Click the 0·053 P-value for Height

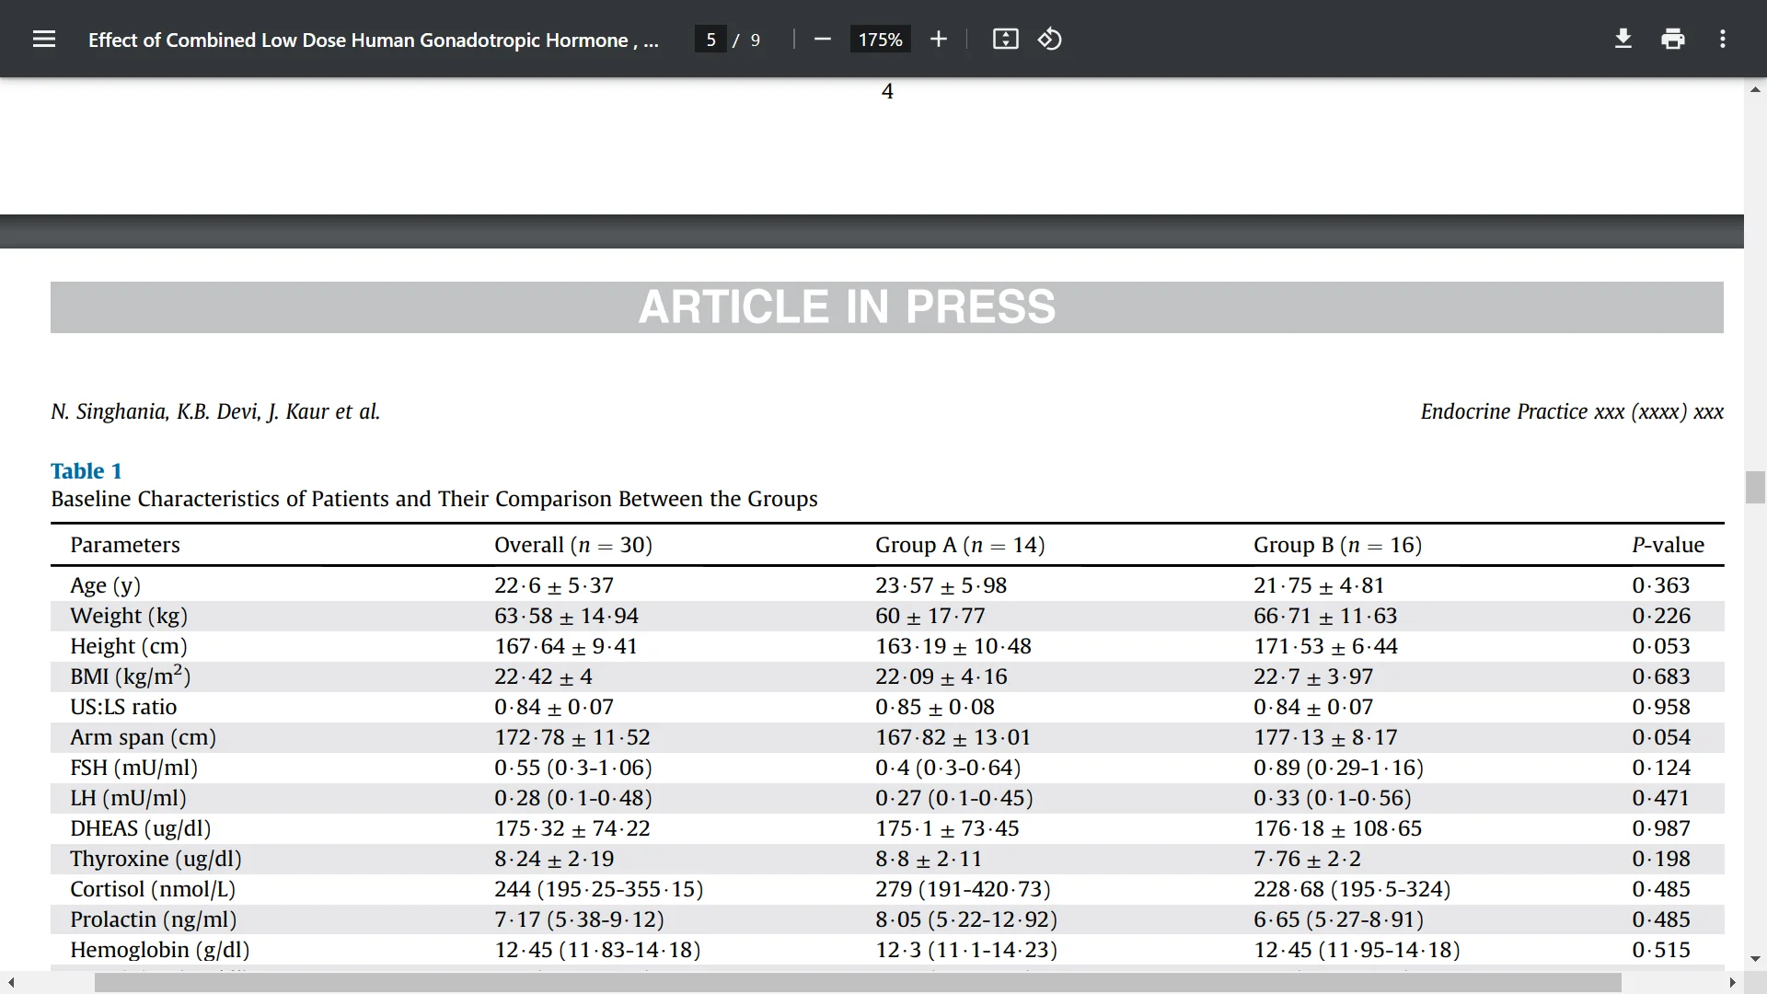[1661, 646]
